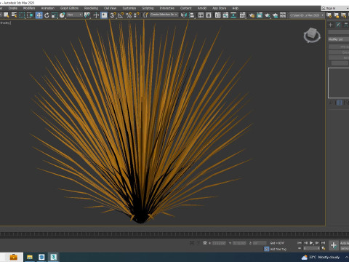This screenshot has width=349, height=262.
Task: Toggle the Scene Explorer panel
Action: pyautogui.click(x=201, y=15)
